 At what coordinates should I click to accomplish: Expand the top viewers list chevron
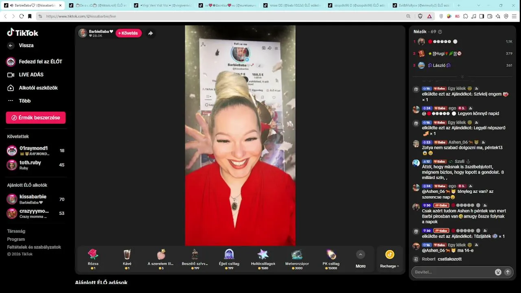(x=462, y=77)
